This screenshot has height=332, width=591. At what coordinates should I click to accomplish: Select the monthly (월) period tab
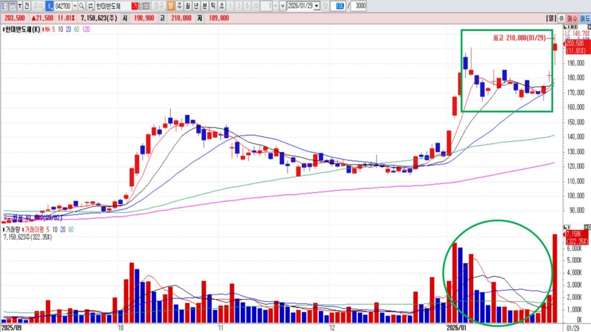coord(188,6)
